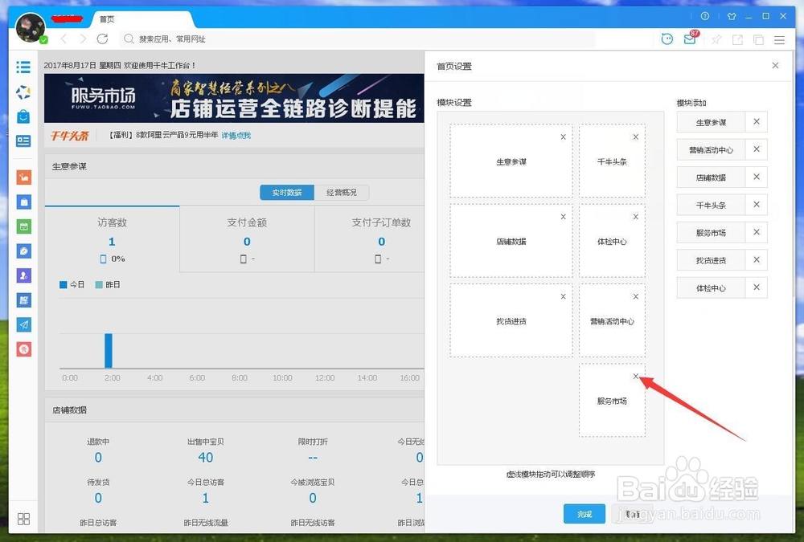Click X next to 店铺数据 in add list
804x542 pixels.
pos(757,177)
